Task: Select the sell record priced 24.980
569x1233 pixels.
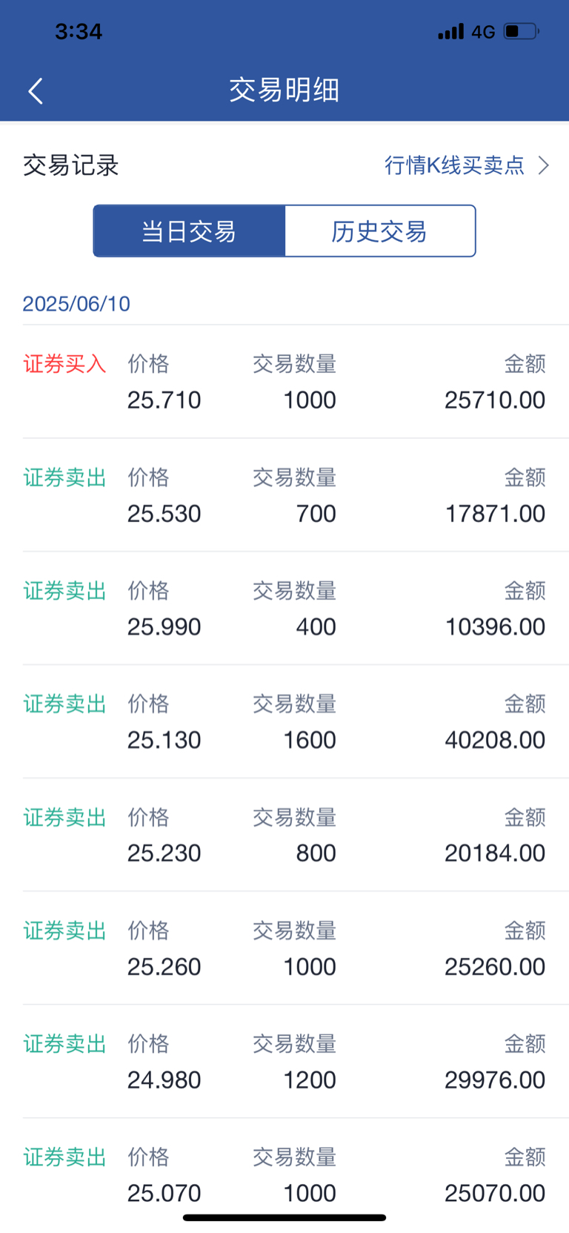Action: 284,1062
